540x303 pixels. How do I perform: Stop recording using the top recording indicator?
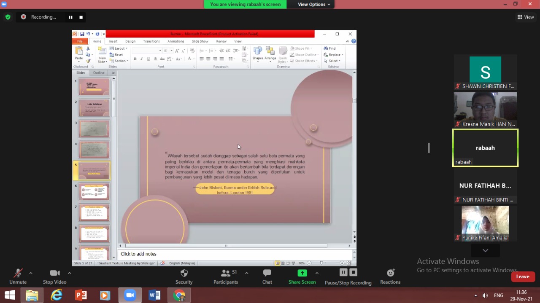[x=81, y=17]
